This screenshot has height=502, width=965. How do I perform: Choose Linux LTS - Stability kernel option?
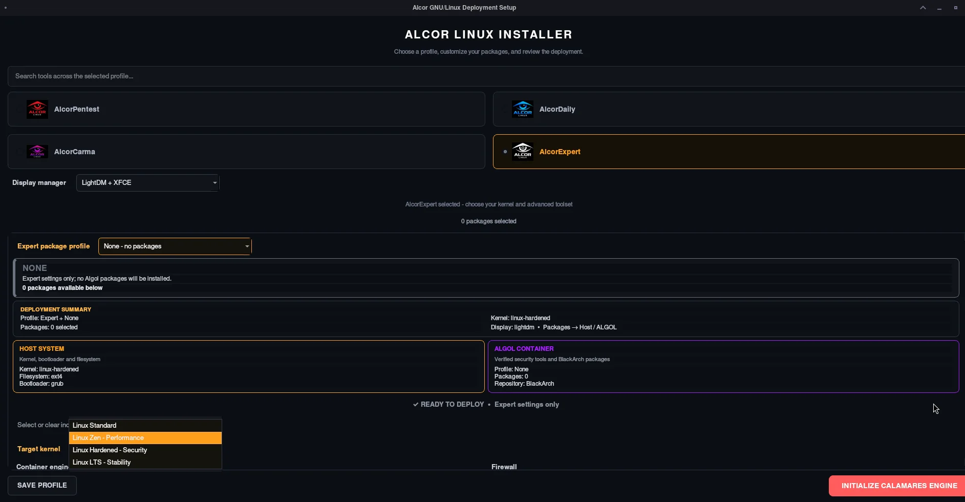145,463
